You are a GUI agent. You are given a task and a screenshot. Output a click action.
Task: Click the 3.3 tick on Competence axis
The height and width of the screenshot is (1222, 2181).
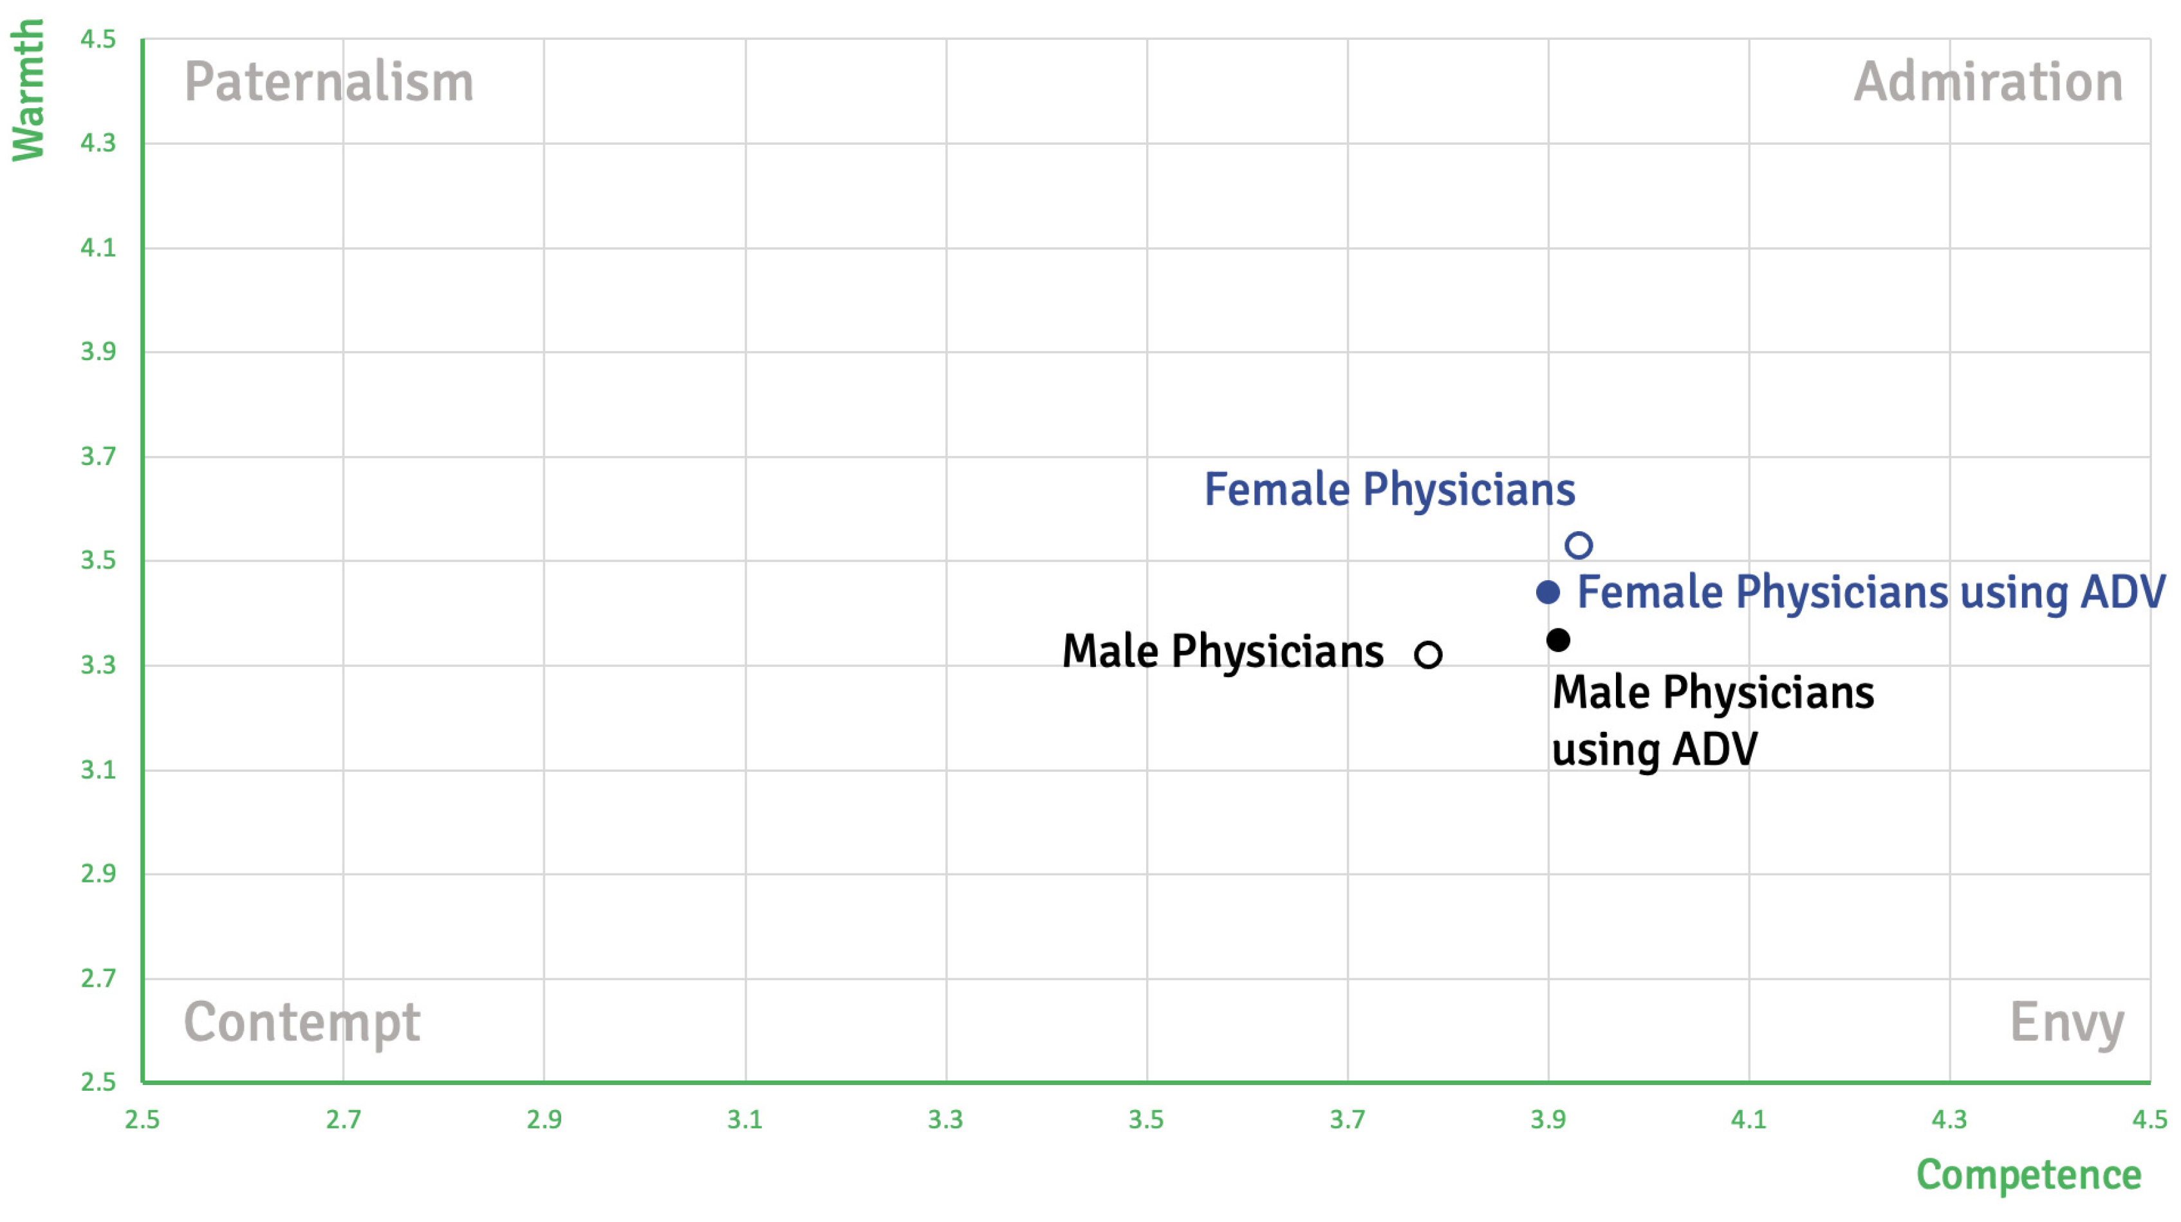[946, 1120]
